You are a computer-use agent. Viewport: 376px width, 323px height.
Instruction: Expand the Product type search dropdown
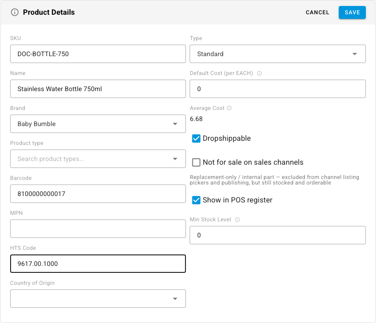(x=98, y=159)
